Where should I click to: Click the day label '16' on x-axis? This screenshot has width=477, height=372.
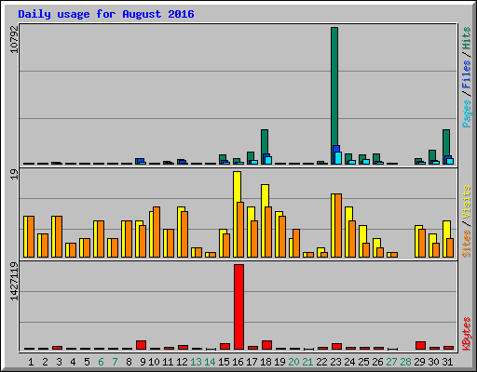(238, 362)
